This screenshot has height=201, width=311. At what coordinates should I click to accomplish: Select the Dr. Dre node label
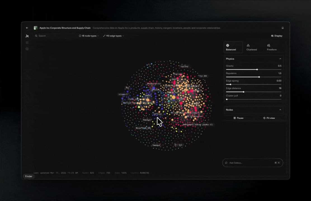pos(178,145)
